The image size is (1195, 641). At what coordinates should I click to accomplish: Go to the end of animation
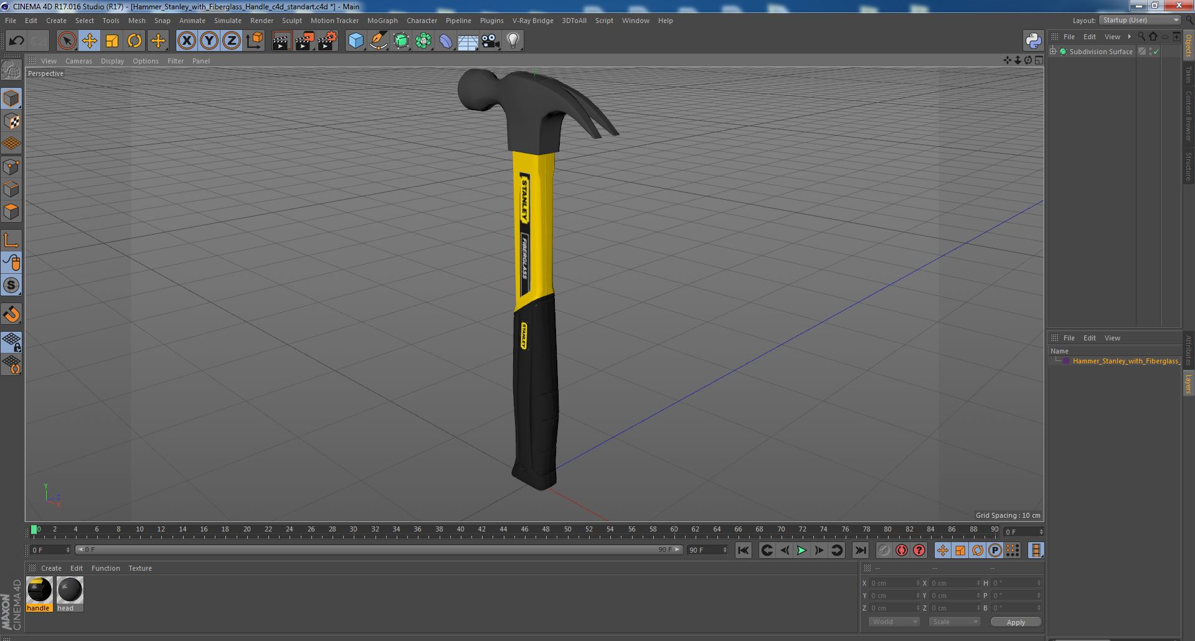(861, 550)
